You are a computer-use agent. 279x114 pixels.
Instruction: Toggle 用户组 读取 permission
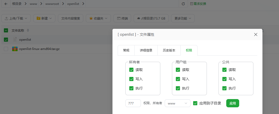[178, 70]
